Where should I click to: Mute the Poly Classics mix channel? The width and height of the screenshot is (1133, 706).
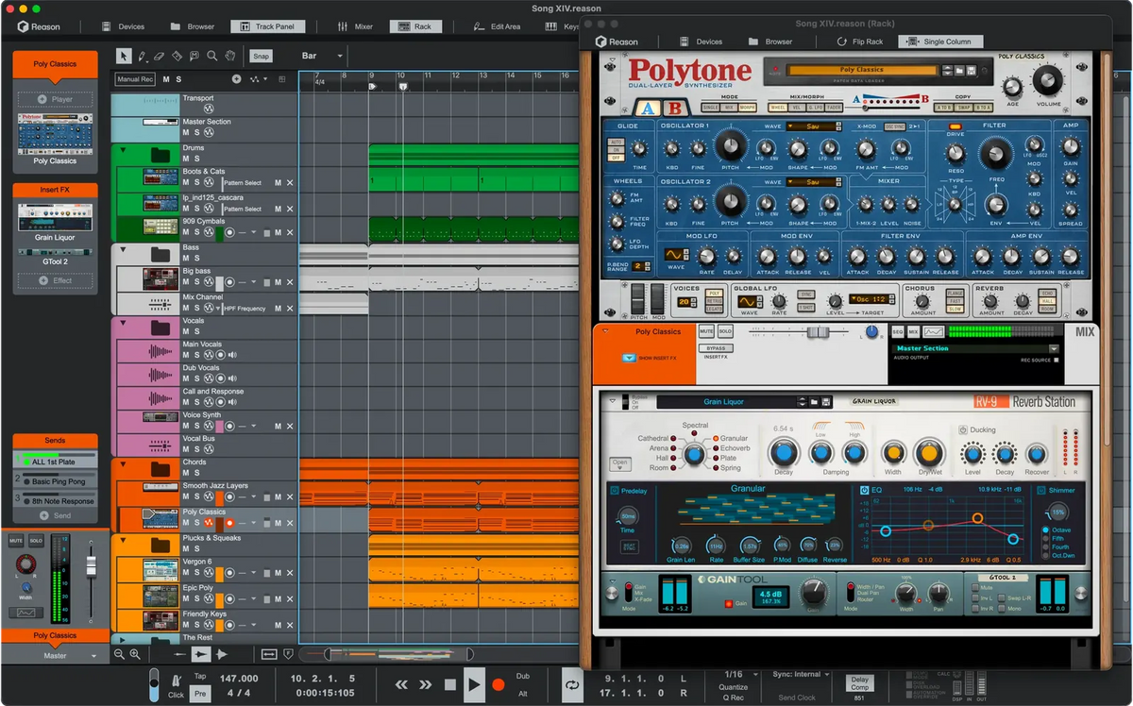pyautogui.click(x=706, y=332)
